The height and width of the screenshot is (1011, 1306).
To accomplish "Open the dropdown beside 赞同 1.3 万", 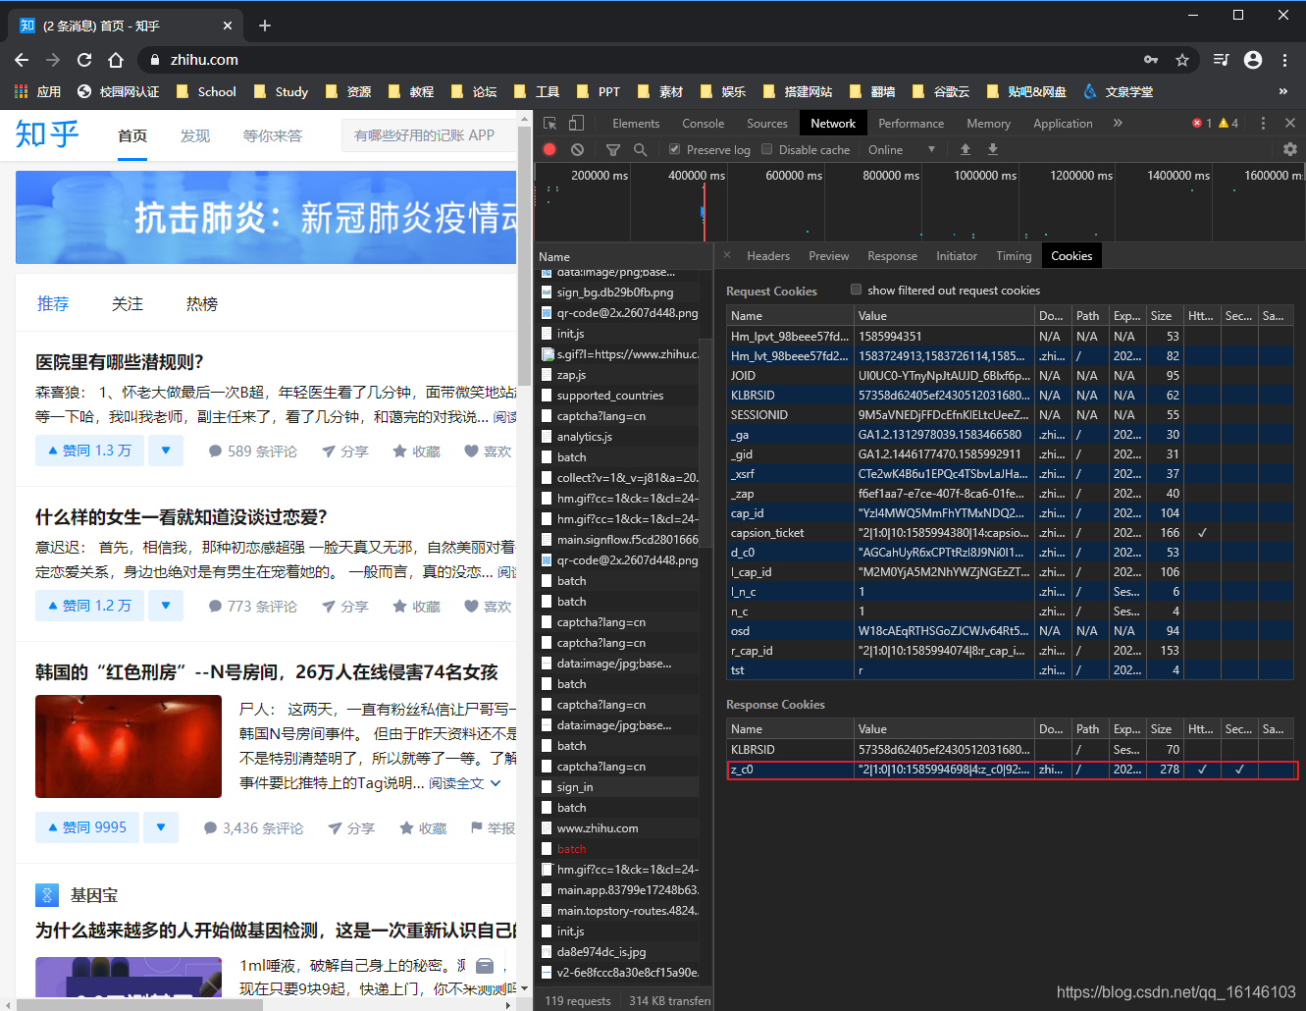I will click(166, 451).
